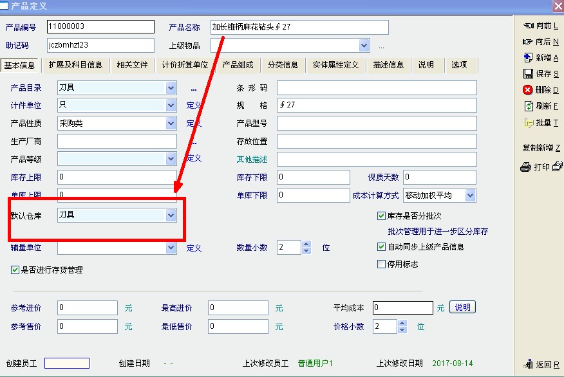Click the 删除 (delete) red icon
564x377 pixels.
pos(528,90)
